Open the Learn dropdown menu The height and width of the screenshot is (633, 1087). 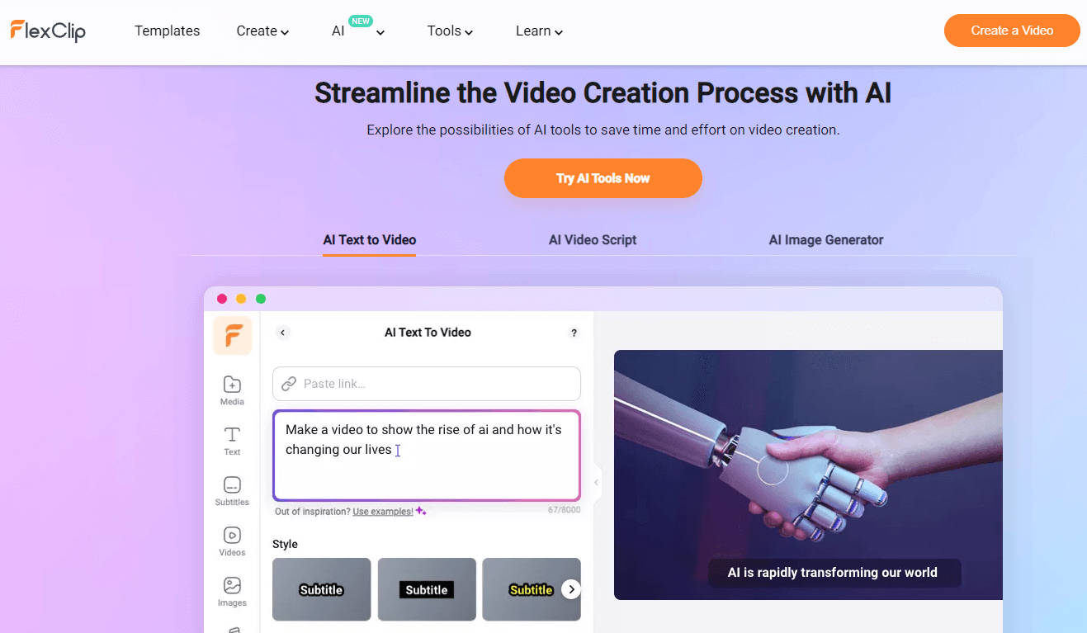[539, 31]
